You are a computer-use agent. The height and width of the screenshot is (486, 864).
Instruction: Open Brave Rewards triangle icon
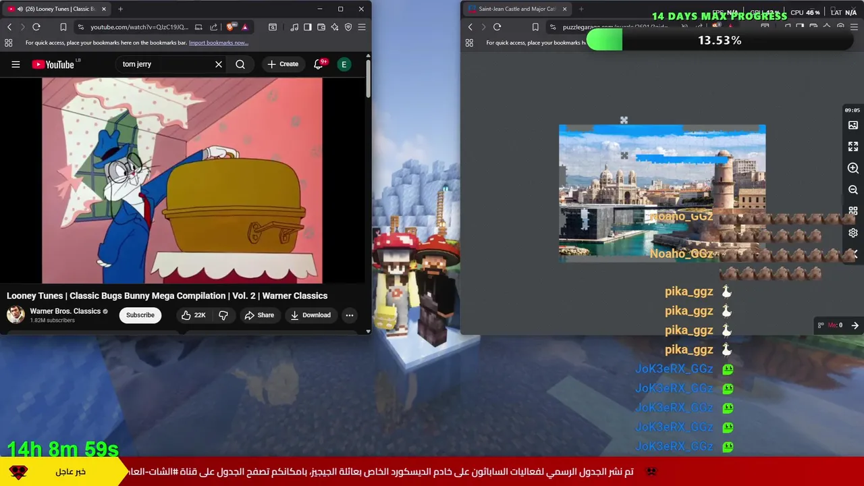(x=244, y=27)
